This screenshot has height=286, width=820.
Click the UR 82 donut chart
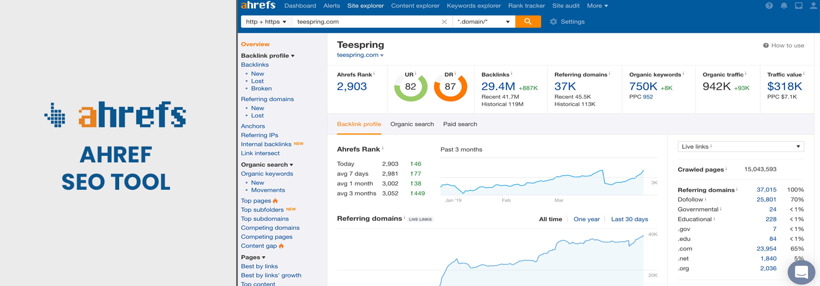[x=411, y=86]
